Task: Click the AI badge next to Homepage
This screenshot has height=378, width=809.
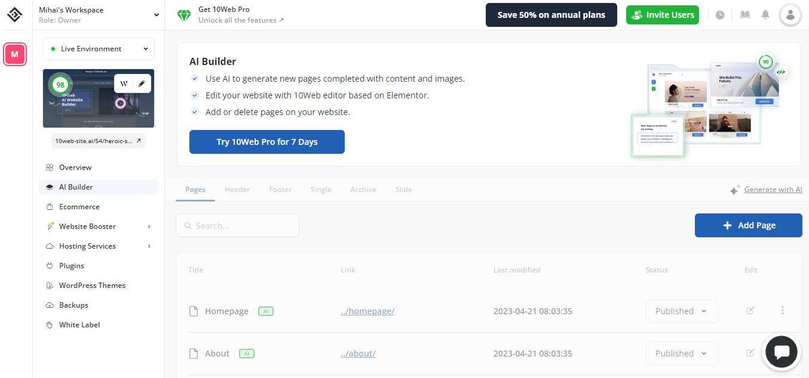Action: click(x=266, y=311)
